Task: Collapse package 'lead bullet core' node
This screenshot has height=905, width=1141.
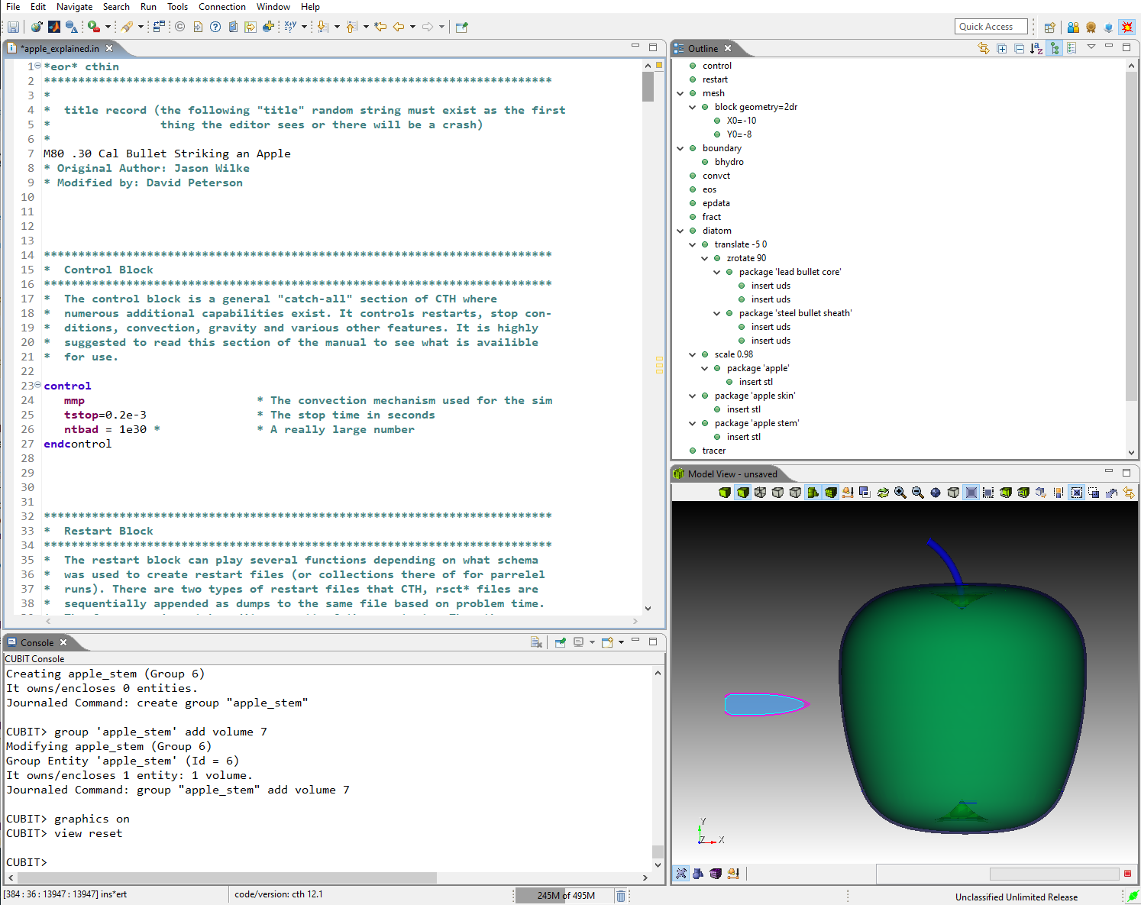Action: 717,272
